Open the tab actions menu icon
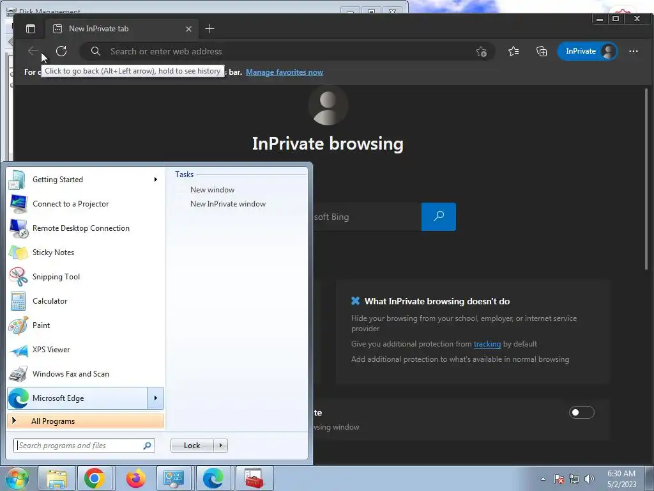The height and width of the screenshot is (491, 654). (31, 29)
